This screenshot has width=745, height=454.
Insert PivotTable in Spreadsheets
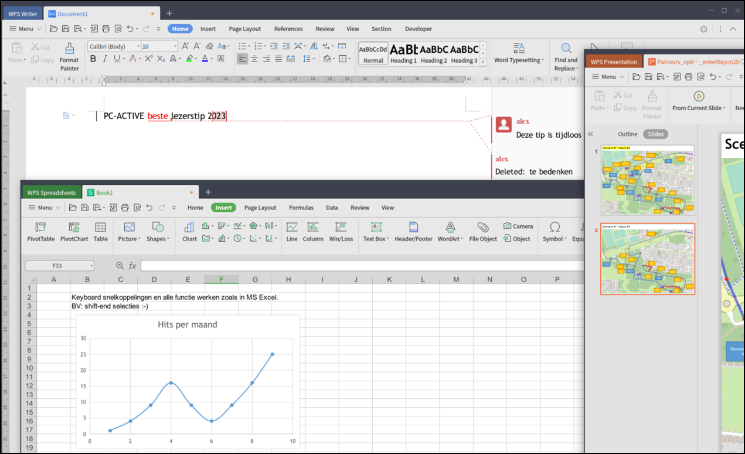[x=41, y=232]
